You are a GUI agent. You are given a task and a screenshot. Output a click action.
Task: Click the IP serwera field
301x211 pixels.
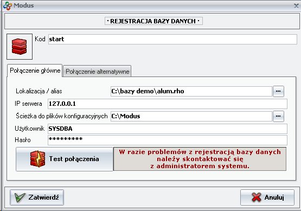(168, 104)
